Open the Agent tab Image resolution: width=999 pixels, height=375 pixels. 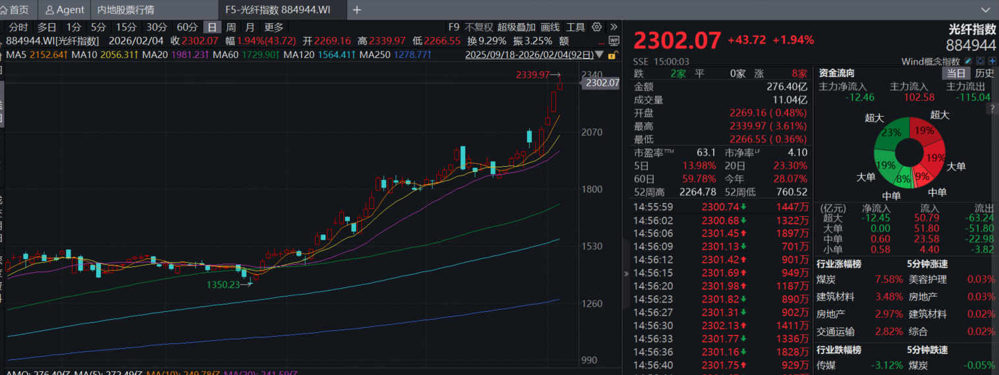[65, 10]
